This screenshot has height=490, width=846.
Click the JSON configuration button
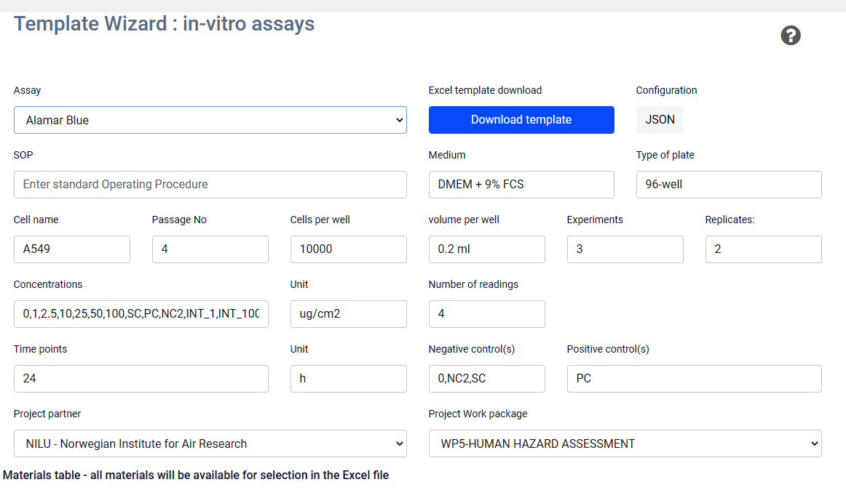(660, 120)
